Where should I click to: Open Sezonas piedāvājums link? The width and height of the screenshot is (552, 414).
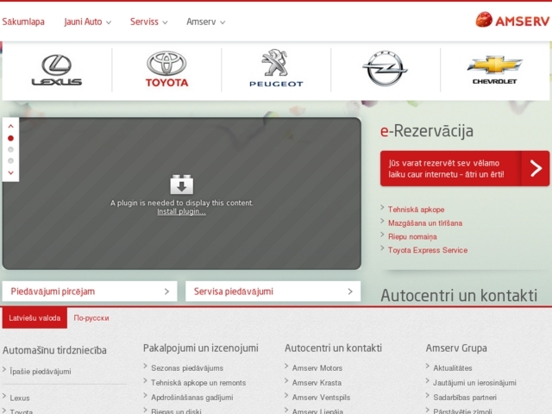coord(187,368)
